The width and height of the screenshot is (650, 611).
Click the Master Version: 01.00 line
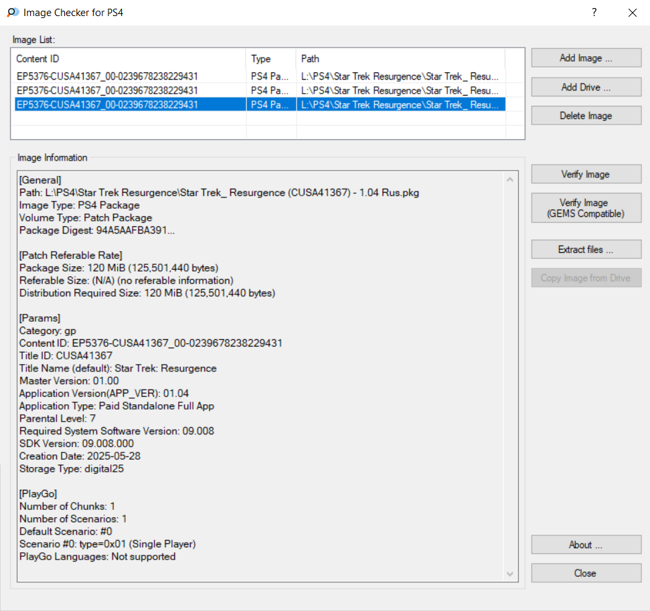pyautogui.click(x=69, y=381)
